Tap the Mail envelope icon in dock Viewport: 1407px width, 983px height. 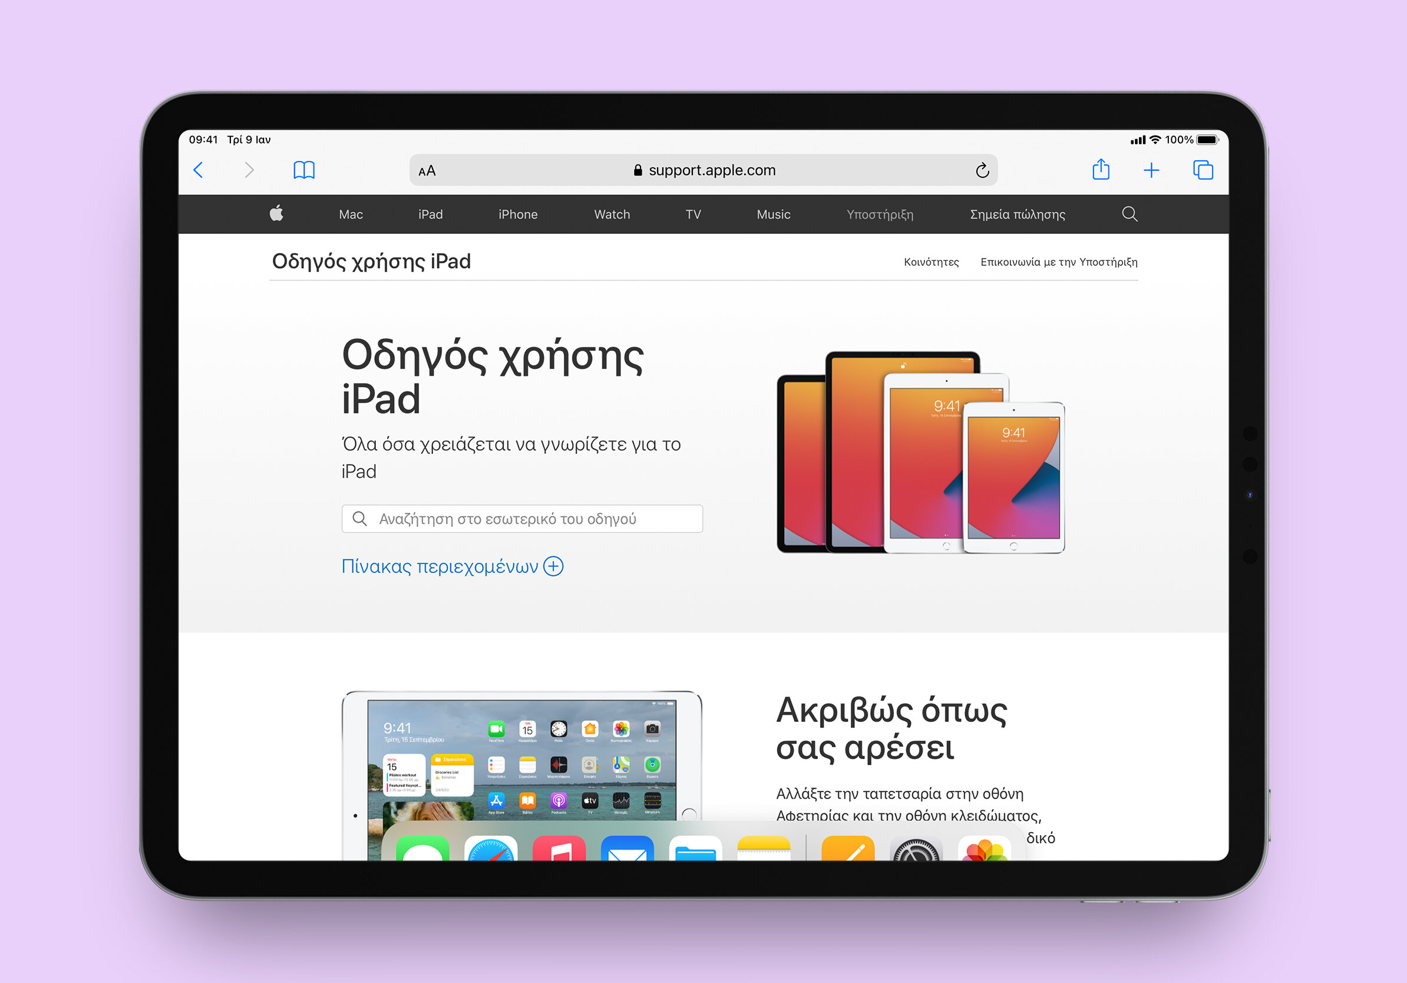(627, 848)
